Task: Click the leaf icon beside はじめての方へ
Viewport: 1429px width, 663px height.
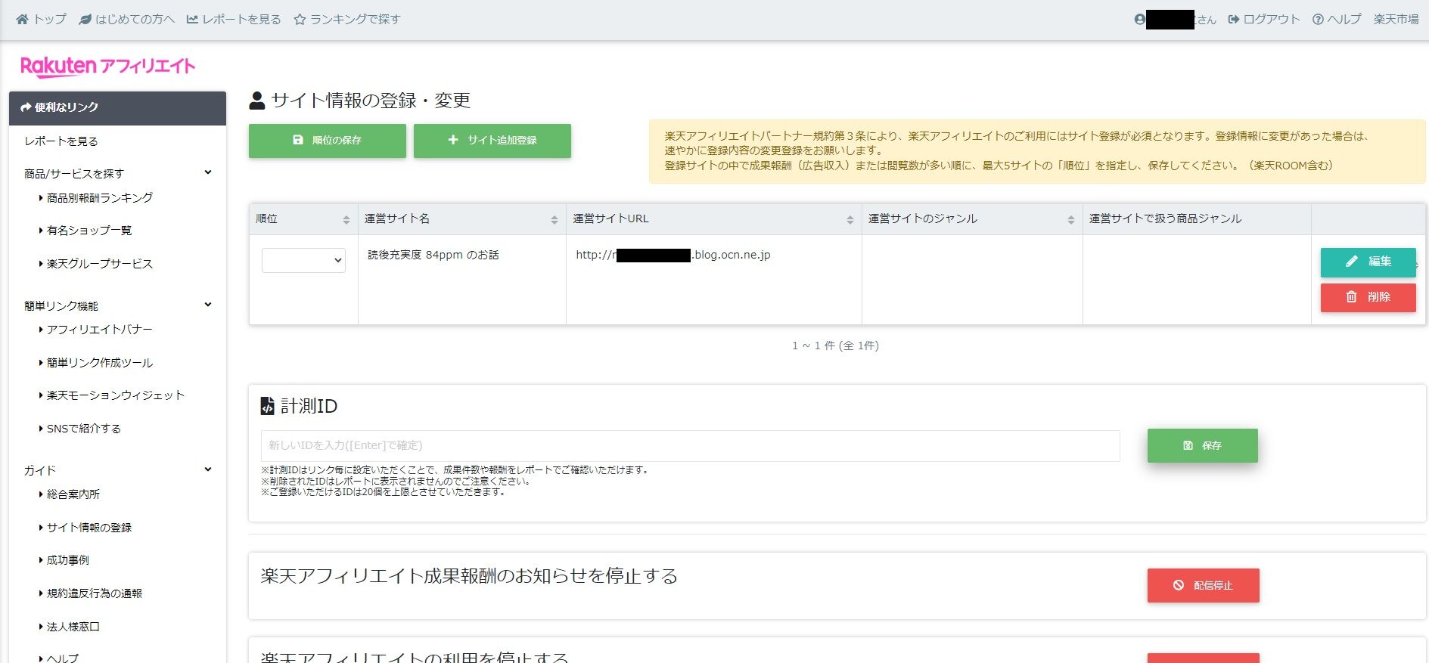Action: [85, 20]
